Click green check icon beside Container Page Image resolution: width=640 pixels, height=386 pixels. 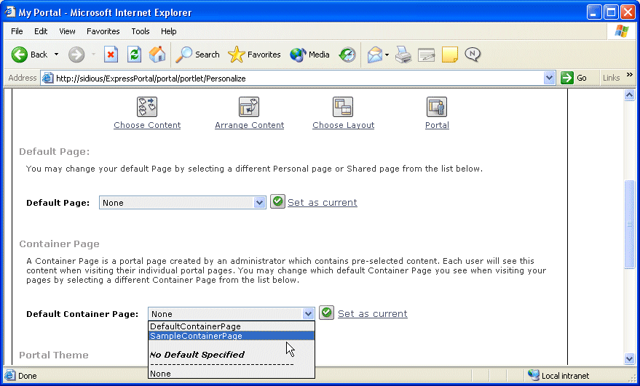[326, 313]
